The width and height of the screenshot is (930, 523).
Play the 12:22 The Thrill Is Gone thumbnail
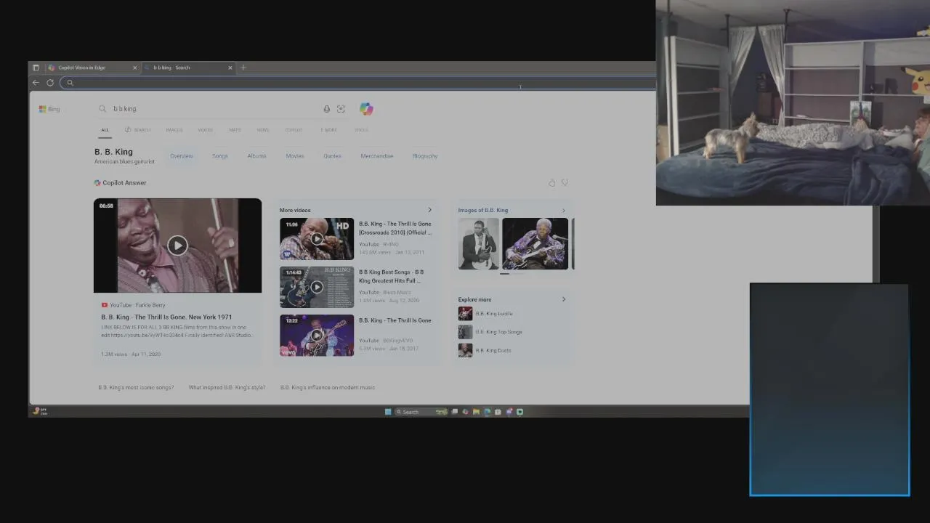317,336
